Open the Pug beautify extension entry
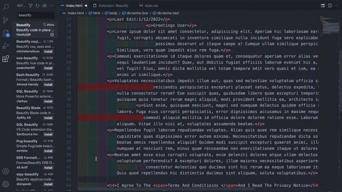The width and height of the screenshot is (342, 192). tap(35, 146)
